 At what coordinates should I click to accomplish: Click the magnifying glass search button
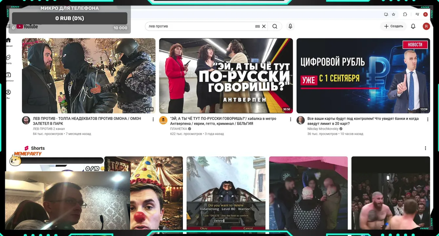275,26
